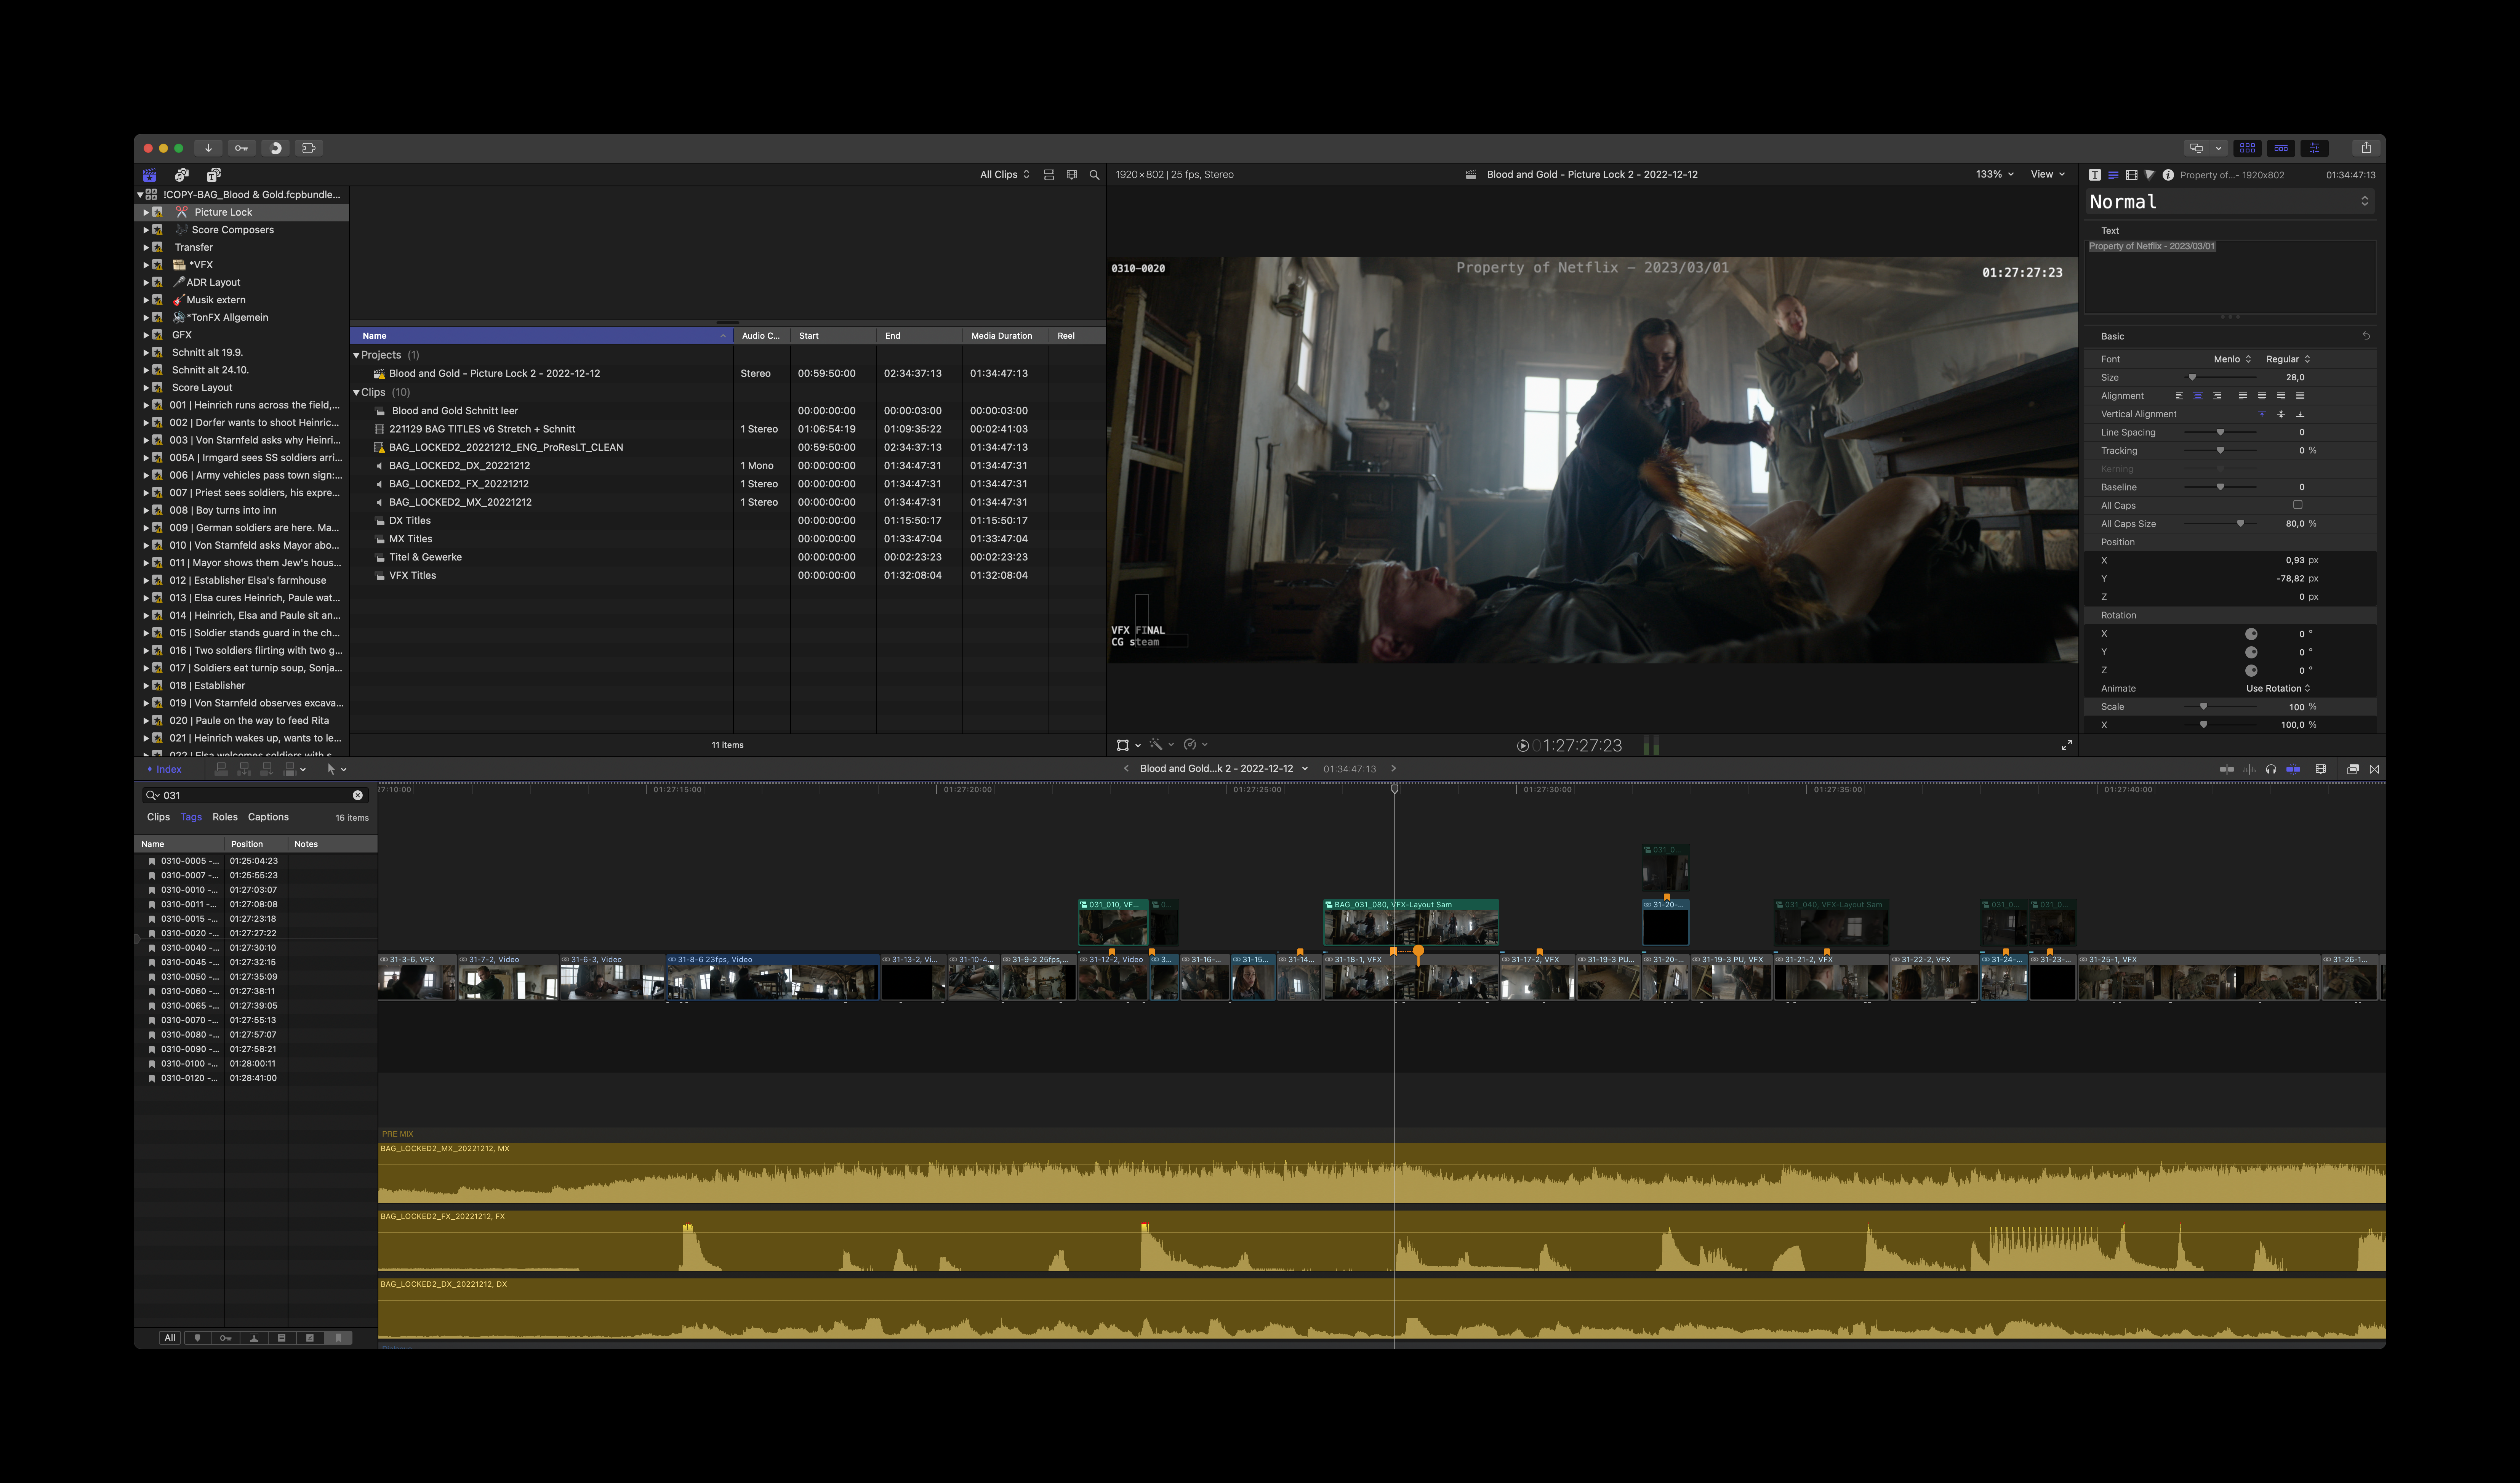This screenshot has height=1483, width=2520.
Task: Open the Import Media arrow button
Action: coord(208,148)
